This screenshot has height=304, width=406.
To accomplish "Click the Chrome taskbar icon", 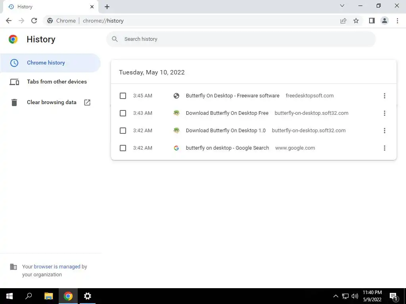I will click(68, 296).
